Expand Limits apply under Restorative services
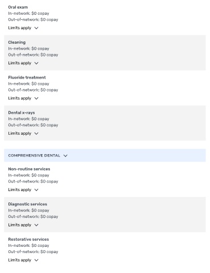 coord(23,260)
